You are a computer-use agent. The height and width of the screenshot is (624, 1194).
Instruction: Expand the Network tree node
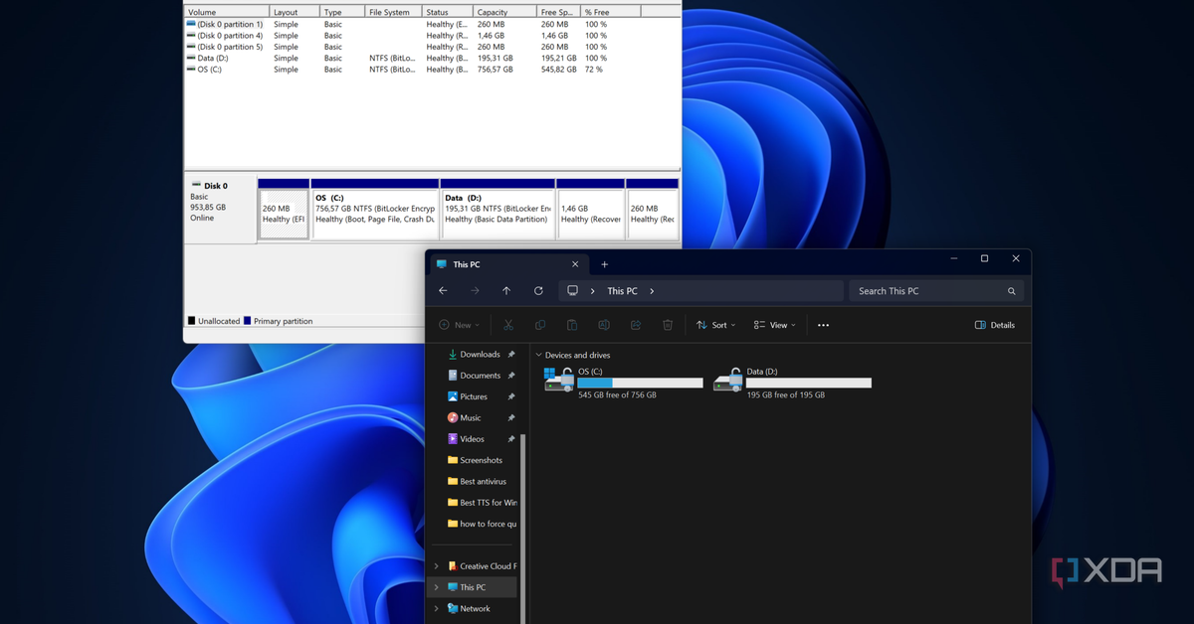pos(436,608)
